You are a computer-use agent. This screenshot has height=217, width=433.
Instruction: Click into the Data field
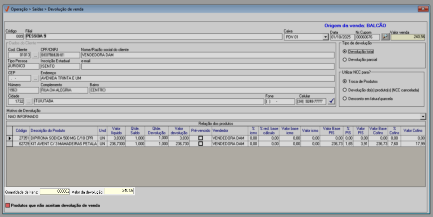coord(342,37)
